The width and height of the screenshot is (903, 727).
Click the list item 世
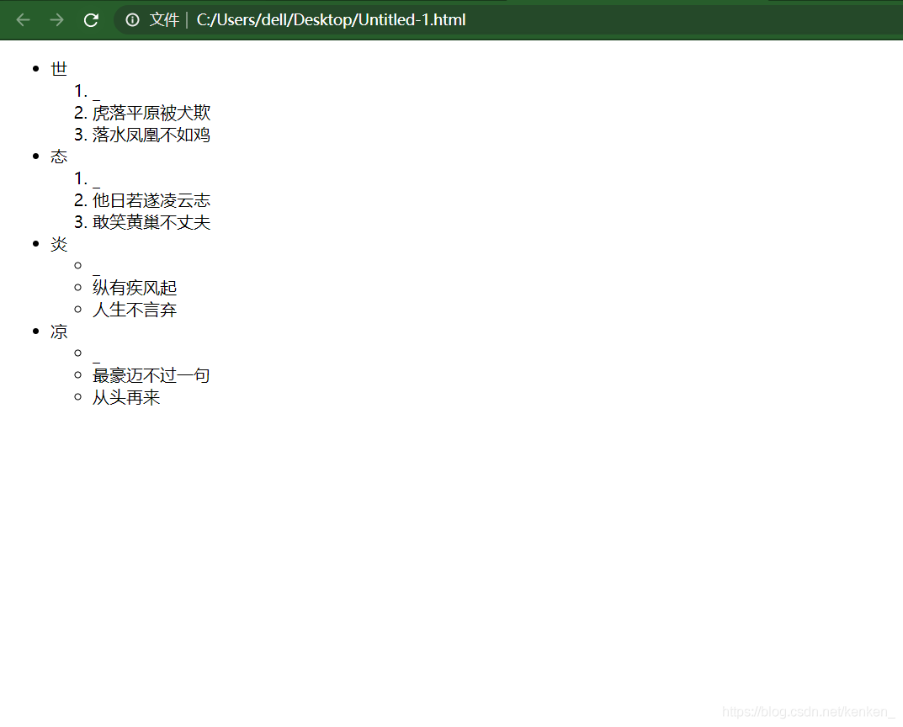59,69
